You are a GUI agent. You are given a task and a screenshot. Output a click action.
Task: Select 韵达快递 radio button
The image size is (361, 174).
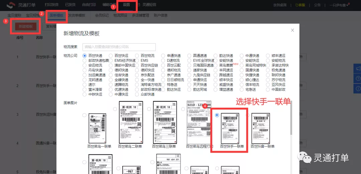216,56
